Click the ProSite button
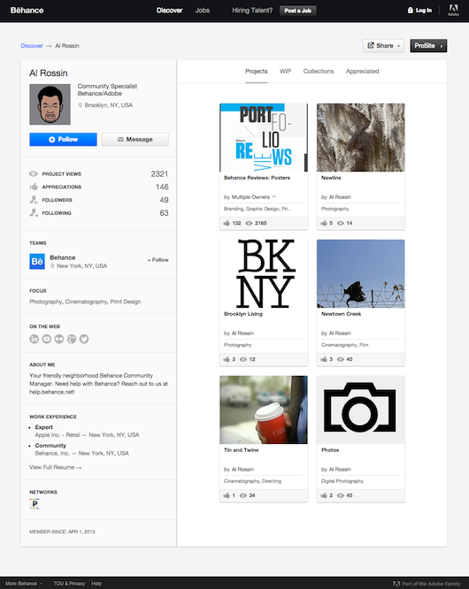Viewport: 469px width, 589px height. [428, 45]
